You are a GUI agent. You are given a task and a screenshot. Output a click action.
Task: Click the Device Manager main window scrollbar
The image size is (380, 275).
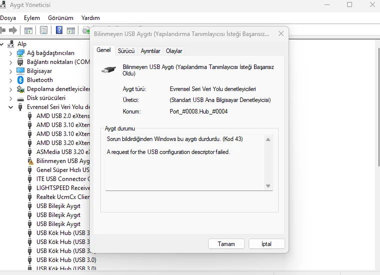point(379,107)
